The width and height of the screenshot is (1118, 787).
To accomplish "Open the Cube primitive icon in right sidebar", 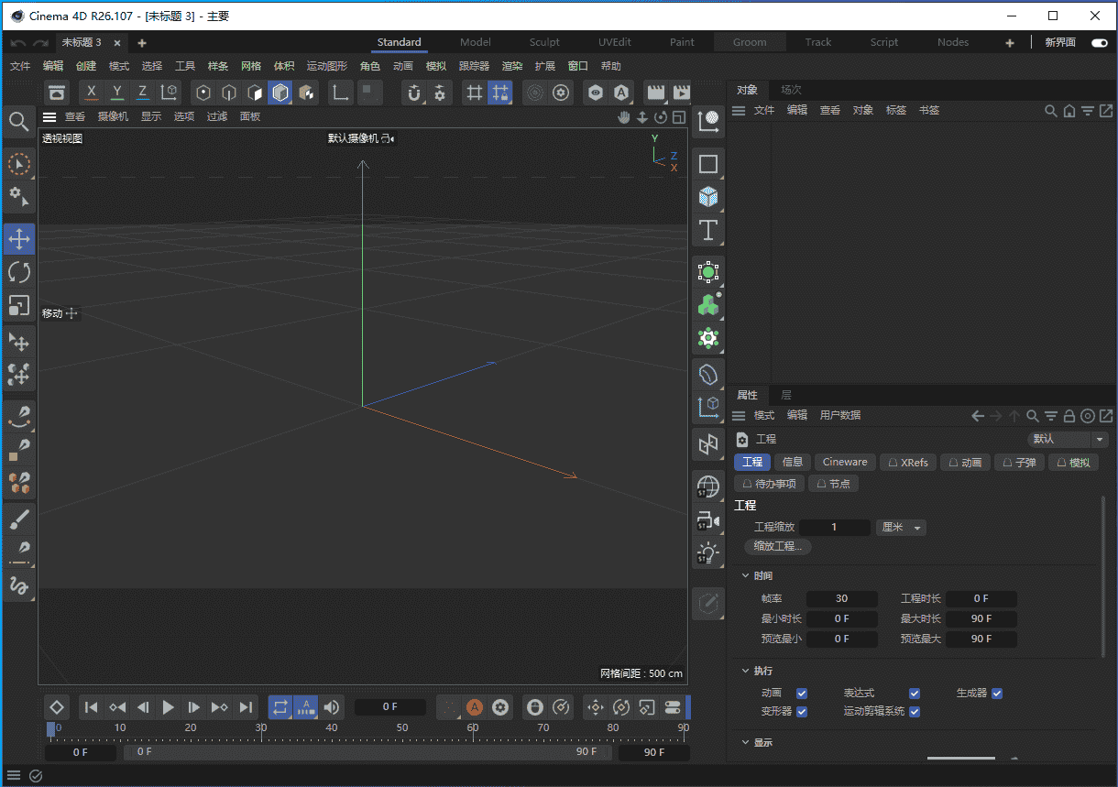I will tap(707, 197).
